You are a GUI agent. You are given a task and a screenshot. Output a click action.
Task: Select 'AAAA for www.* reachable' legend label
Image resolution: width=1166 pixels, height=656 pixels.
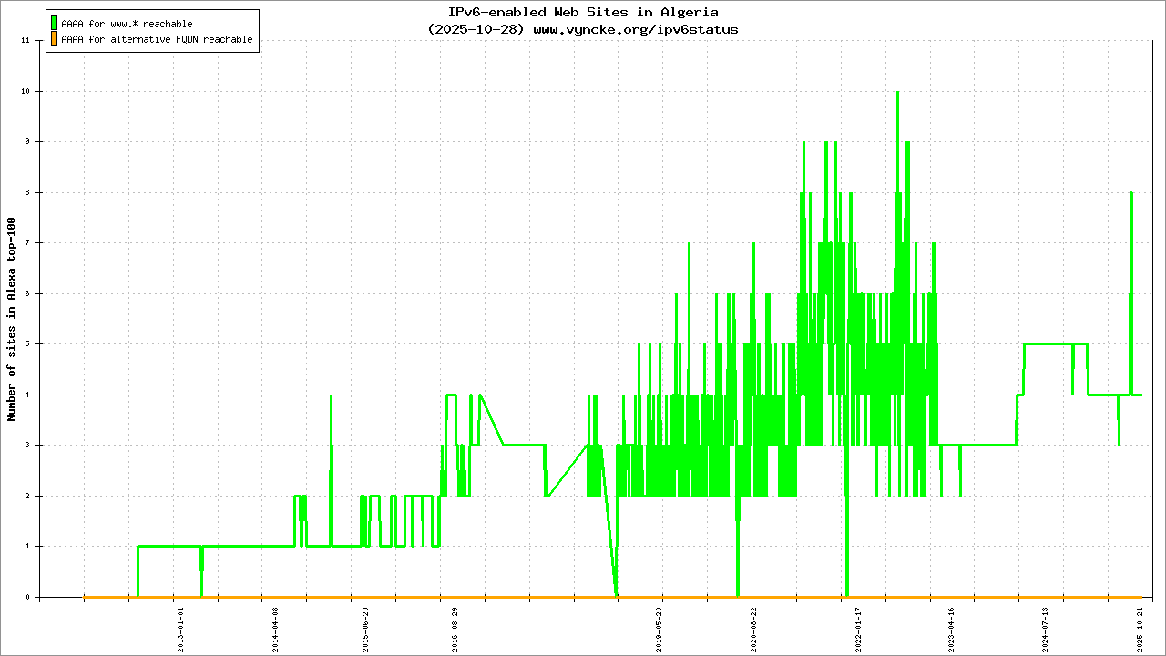coord(127,24)
